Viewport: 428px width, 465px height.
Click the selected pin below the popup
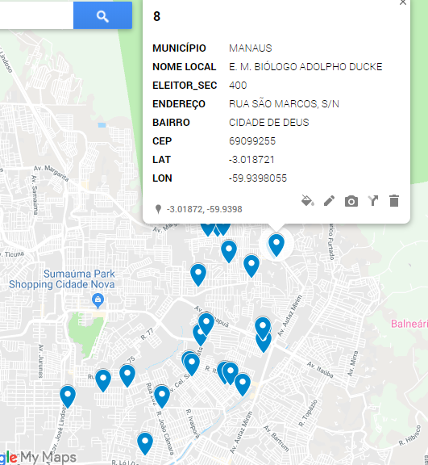tap(276, 245)
